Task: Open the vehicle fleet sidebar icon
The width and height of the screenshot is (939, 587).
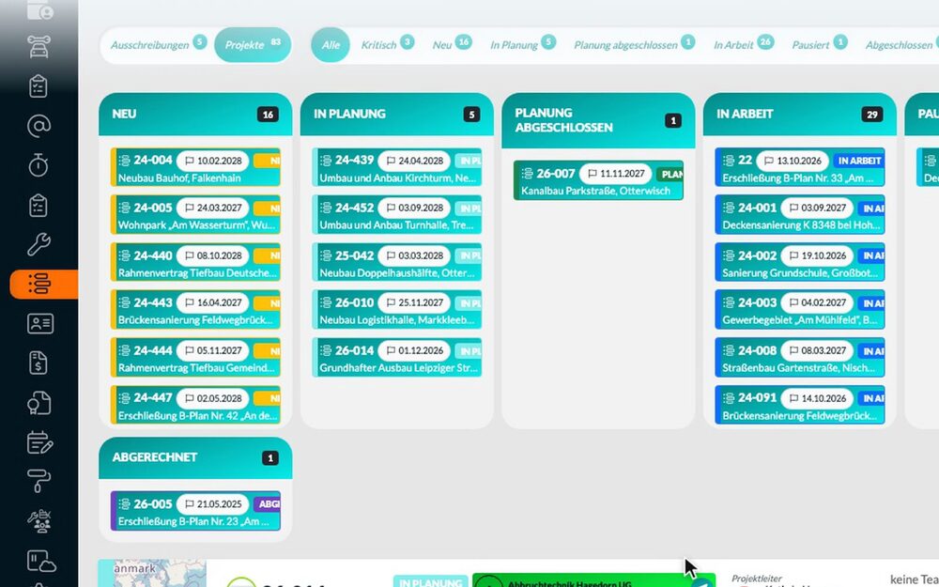Action: [x=38, y=47]
